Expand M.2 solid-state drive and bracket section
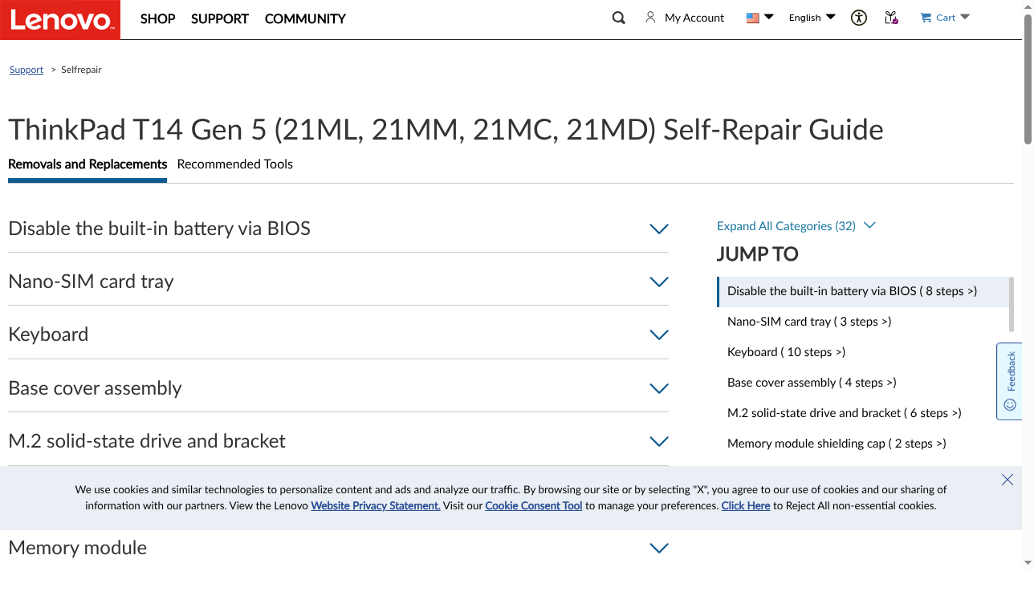 (338, 441)
